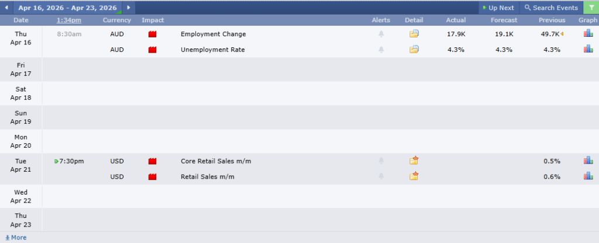Open detail folder for USD Retail Sales m/m
Viewport: 599px width, 243px height.
coord(414,176)
